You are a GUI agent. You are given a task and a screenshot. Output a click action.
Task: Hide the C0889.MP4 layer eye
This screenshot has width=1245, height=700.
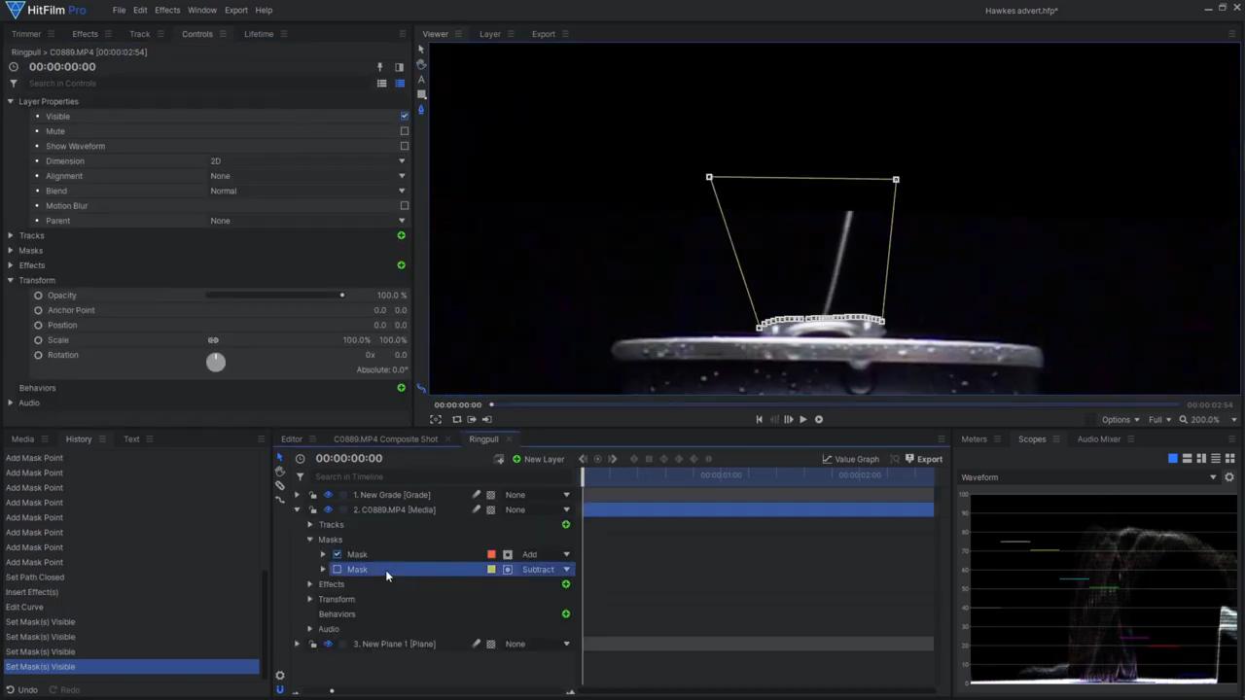pos(328,509)
